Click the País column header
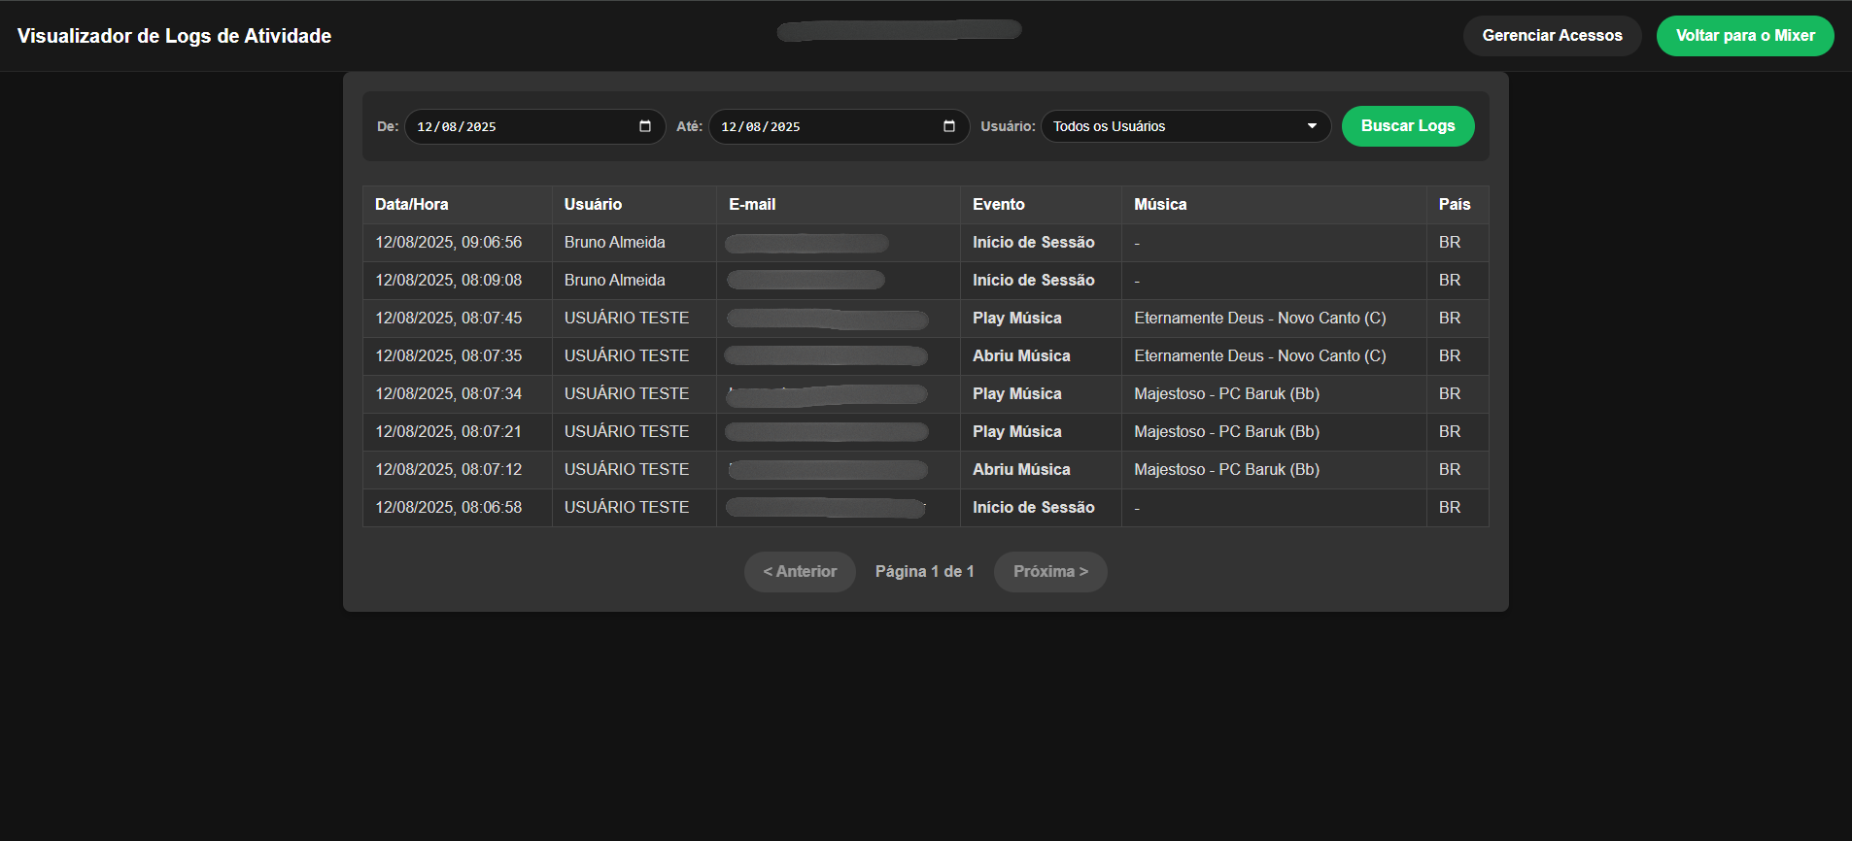Viewport: 1852px width, 841px height. pyautogui.click(x=1454, y=205)
